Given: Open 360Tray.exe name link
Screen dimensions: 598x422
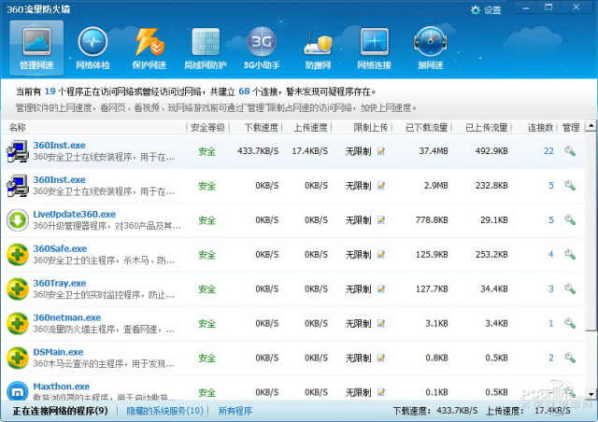Looking at the screenshot, I should [60, 283].
